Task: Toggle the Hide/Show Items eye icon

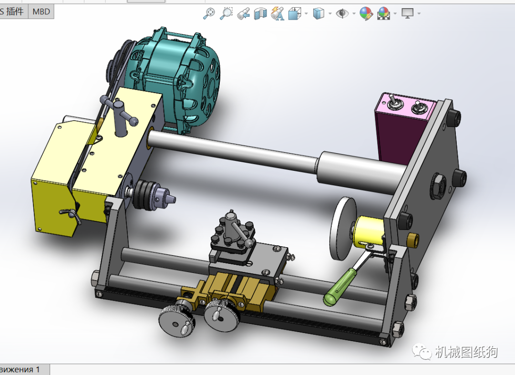Action: [342, 13]
